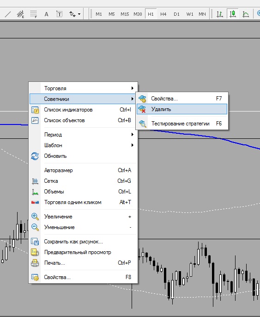This screenshot has width=260, height=317.
Task: Click Уменьшение to zoom out
Action: pos(83,227)
